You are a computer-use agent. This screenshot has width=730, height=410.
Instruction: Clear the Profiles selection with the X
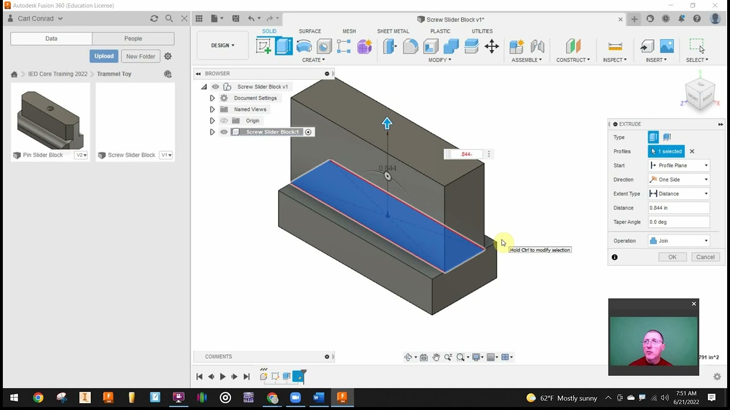(x=692, y=151)
